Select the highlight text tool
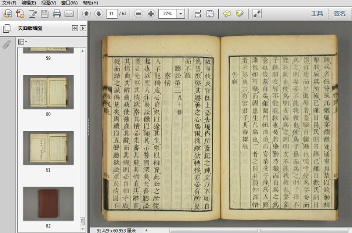Viewport: 352px width, 233px height. click(x=239, y=14)
